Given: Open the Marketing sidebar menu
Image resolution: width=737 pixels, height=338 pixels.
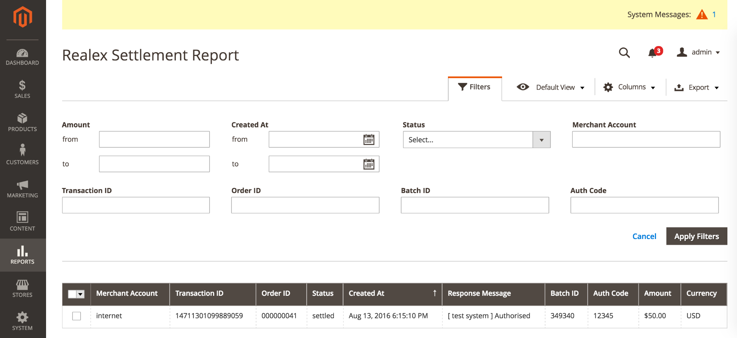Looking at the screenshot, I should [23, 189].
